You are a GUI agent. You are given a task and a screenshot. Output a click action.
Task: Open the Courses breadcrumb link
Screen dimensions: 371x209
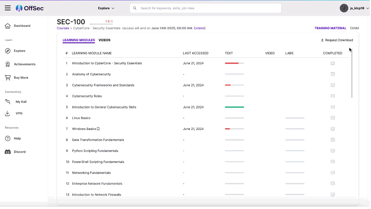coord(63,28)
